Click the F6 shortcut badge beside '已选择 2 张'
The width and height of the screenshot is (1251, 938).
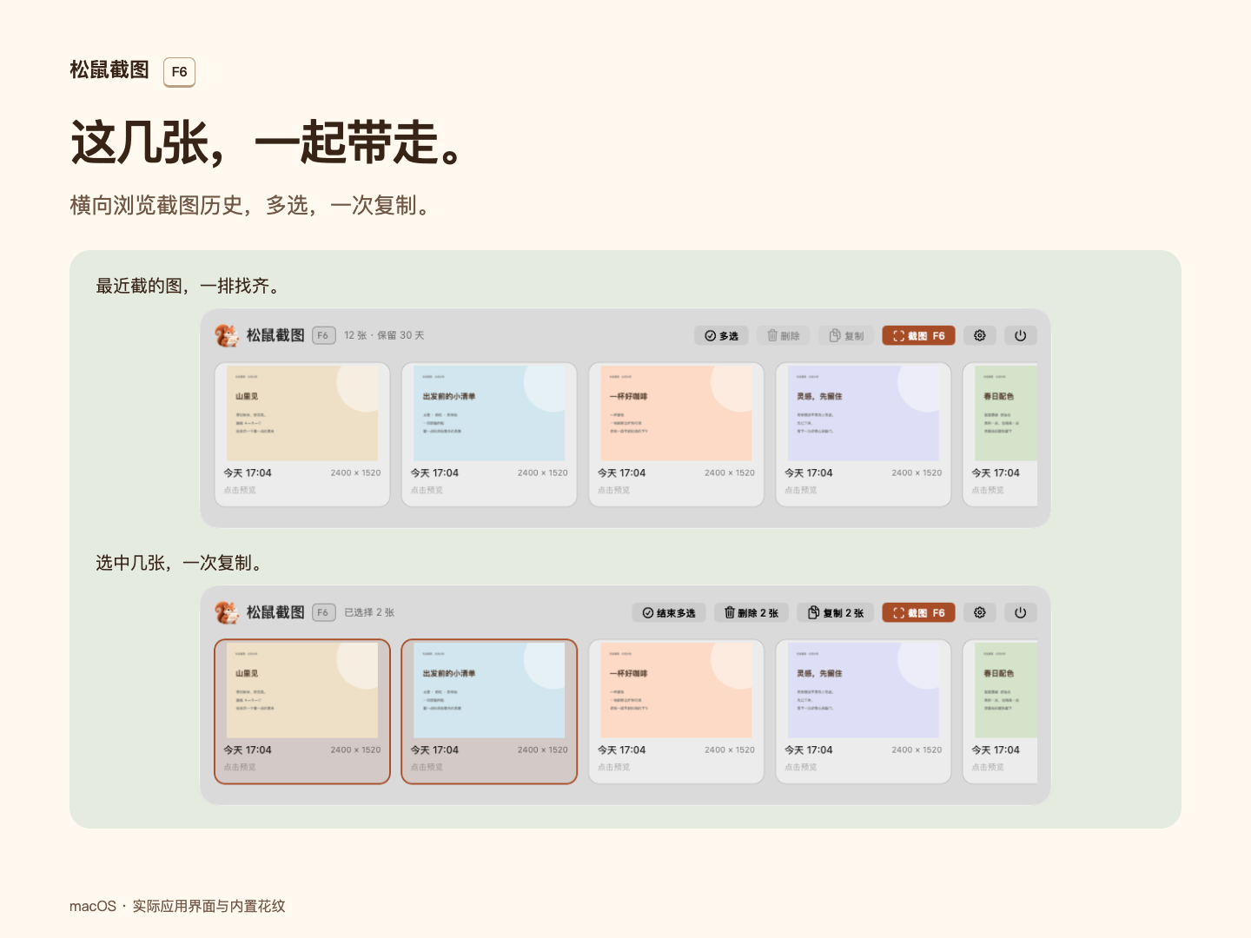pyautogui.click(x=323, y=612)
